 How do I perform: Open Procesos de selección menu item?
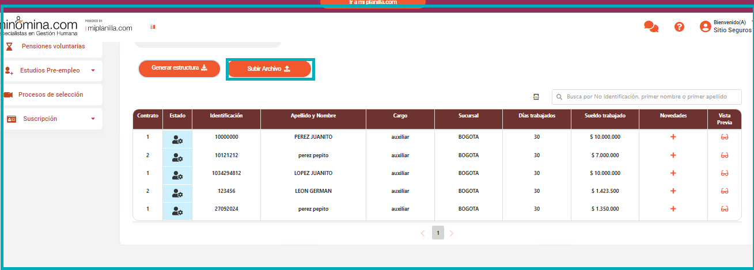(51, 94)
